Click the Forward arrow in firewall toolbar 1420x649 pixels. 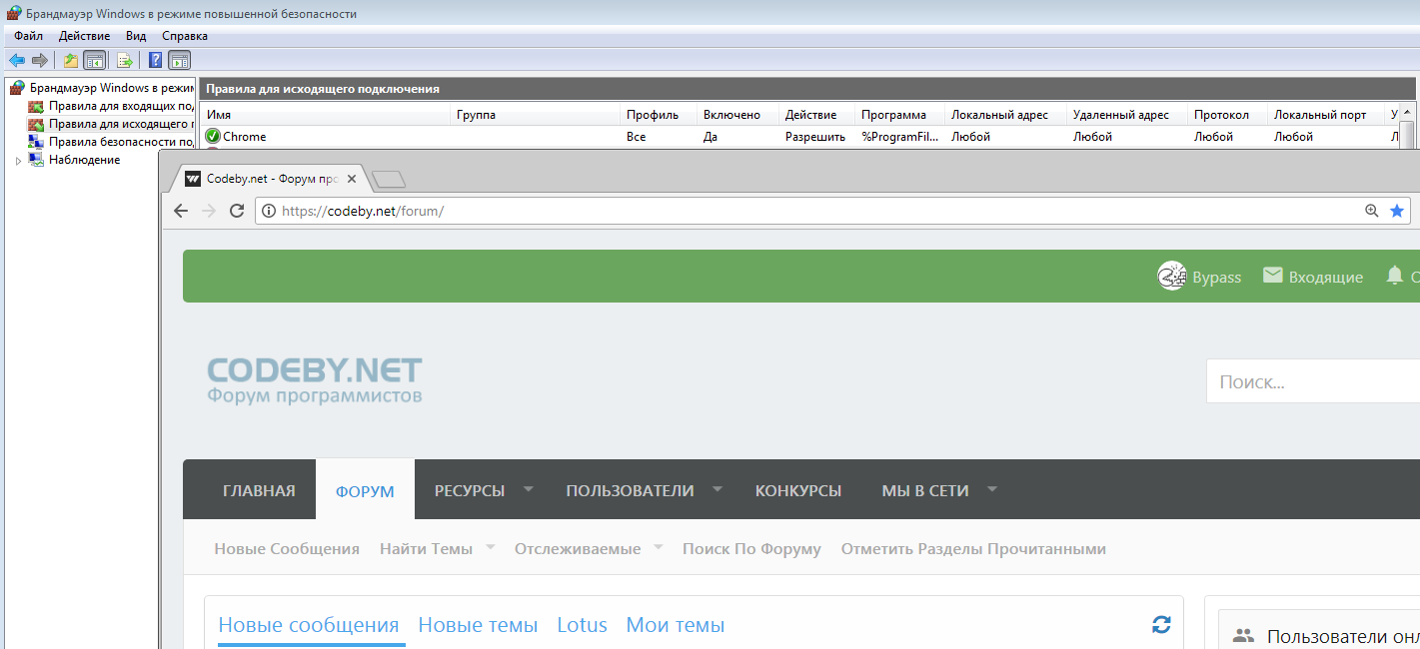point(40,60)
